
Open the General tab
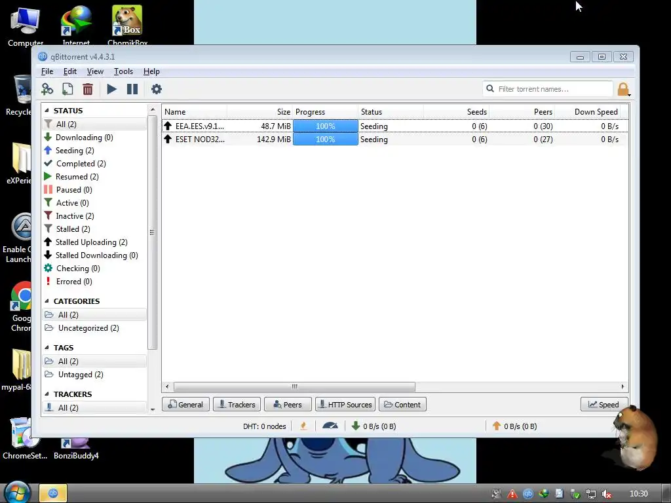coord(185,405)
